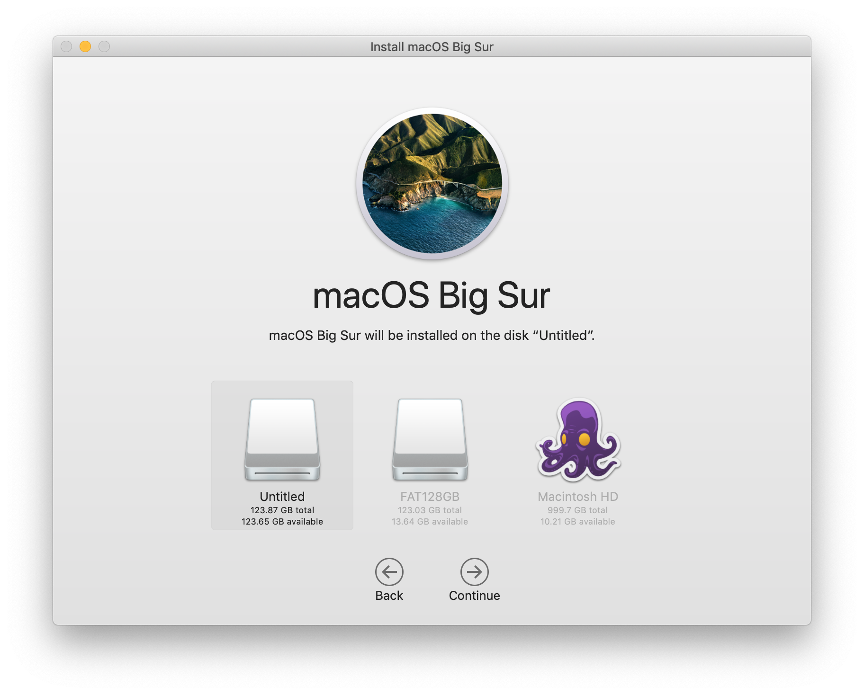Image resolution: width=864 pixels, height=695 pixels.
Task: Click "123.65 GB available" under Untitled
Action: [x=282, y=522]
